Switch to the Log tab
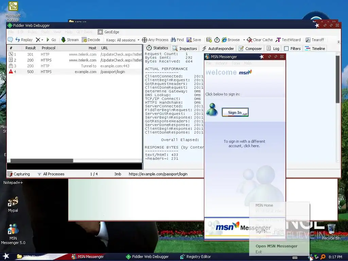The height and width of the screenshot is (261, 348). 273,48
